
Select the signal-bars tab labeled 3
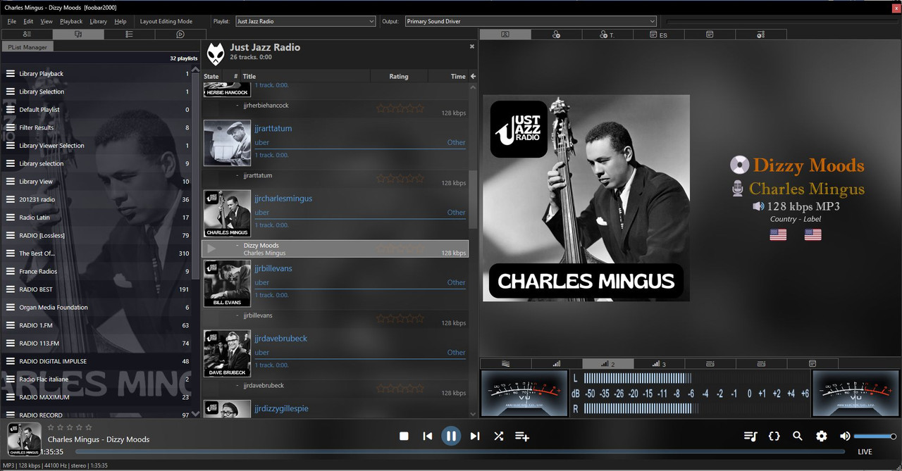click(x=658, y=363)
